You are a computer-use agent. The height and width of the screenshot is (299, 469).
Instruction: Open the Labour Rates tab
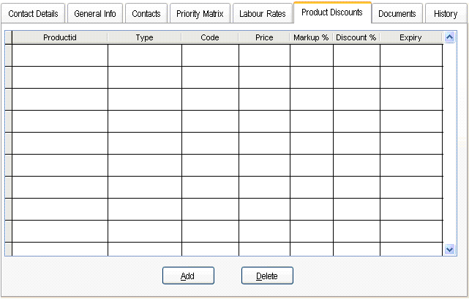click(x=263, y=14)
